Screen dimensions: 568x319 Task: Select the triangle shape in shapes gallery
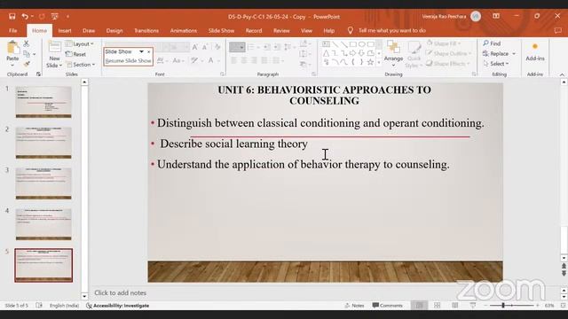(326, 53)
